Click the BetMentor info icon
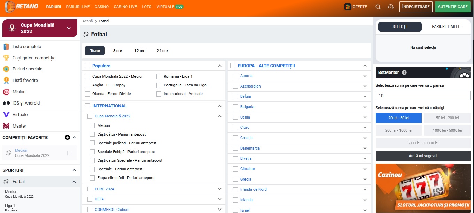The width and height of the screenshot is (474, 213). (404, 73)
